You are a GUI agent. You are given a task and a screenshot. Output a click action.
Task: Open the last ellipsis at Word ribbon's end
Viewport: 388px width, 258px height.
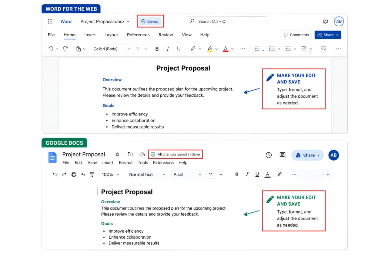(339, 49)
